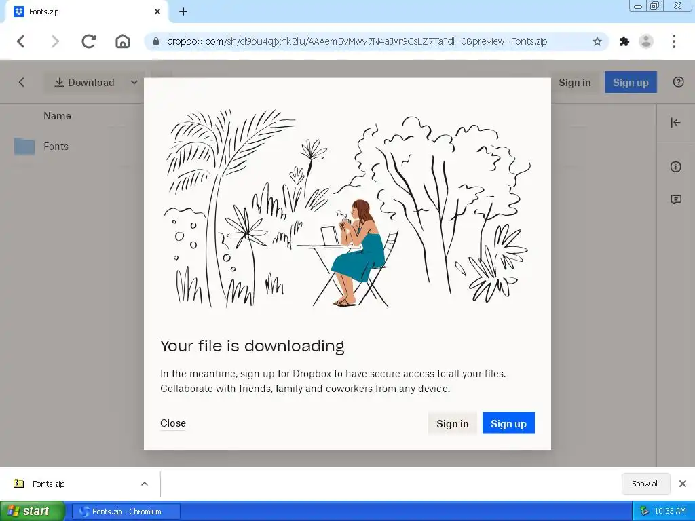
Task: Click the Fonts.zip file icon in downloads bar
Action: [18, 483]
